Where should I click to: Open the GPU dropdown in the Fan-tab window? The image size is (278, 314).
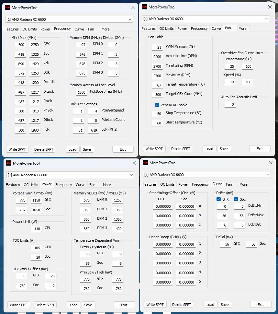pos(206,19)
